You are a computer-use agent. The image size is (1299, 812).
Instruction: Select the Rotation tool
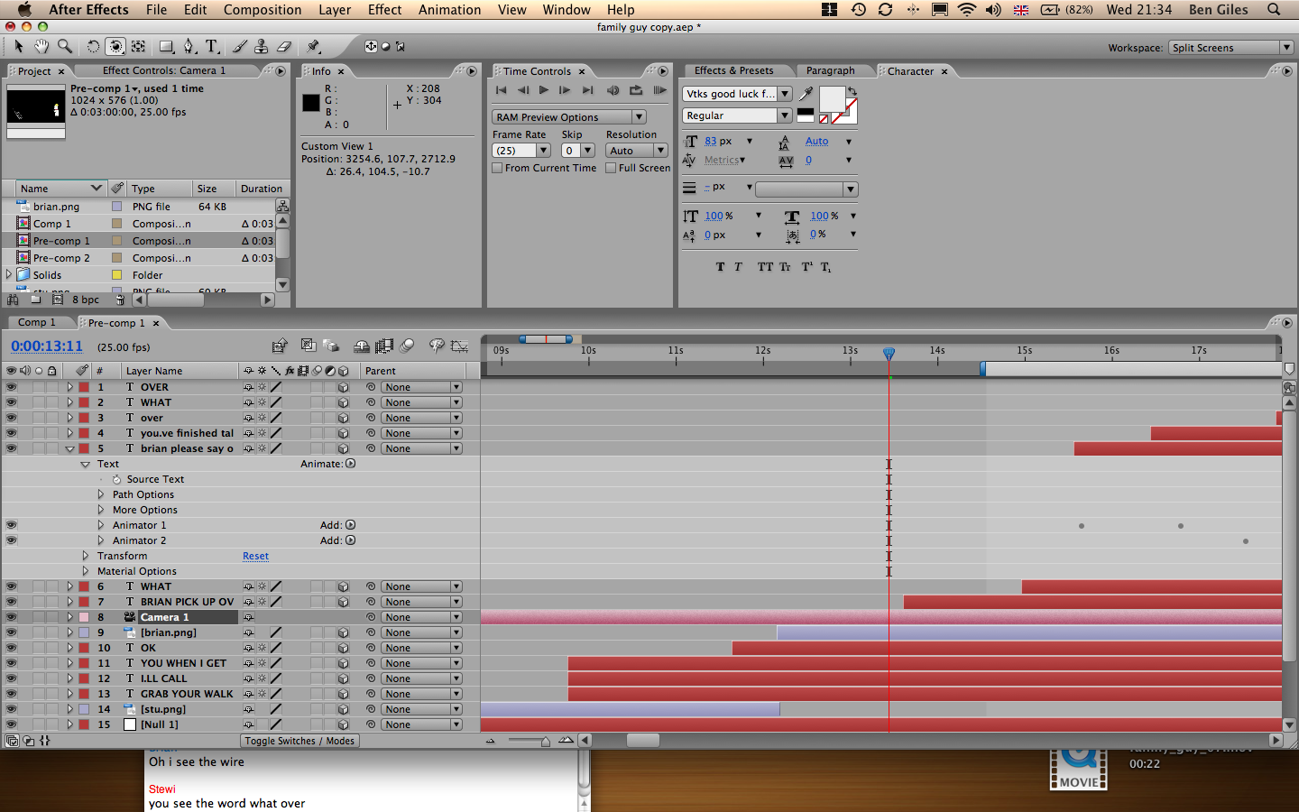click(x=93, y=46)
